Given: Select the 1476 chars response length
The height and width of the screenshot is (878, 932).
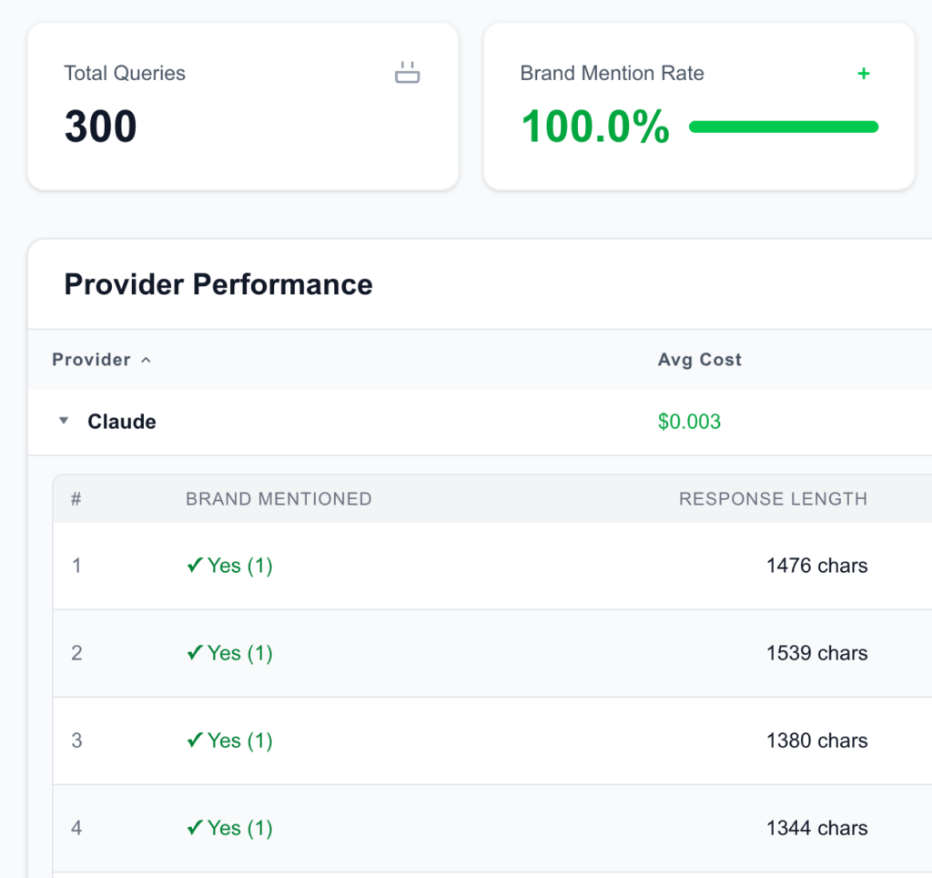Looking at the screenshot, I should click(x=816, y=566).
